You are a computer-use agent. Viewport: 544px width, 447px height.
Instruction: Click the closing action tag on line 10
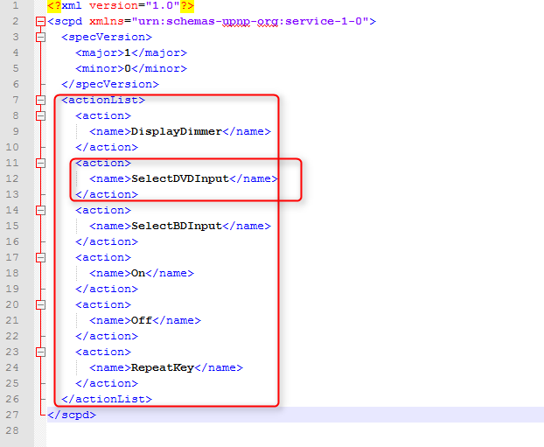107,148
